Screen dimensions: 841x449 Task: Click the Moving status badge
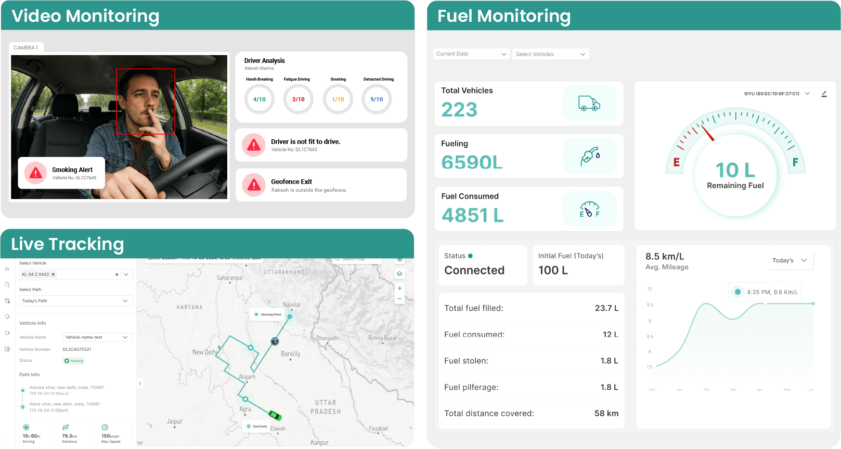(x=74, y=361)
